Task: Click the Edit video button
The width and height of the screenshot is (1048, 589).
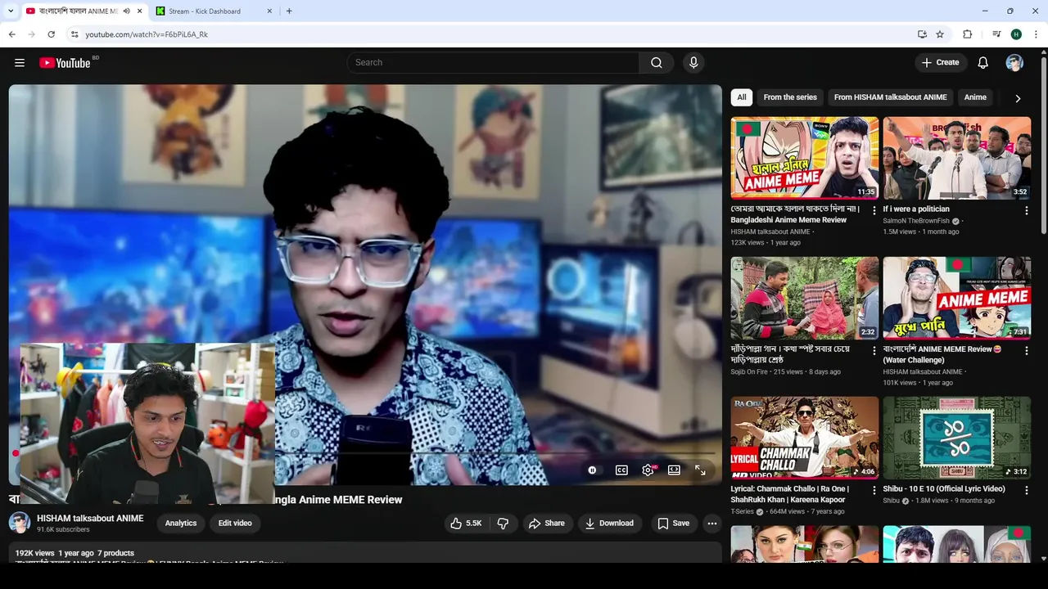Action: pyautogui.click(x=235, y=524)
